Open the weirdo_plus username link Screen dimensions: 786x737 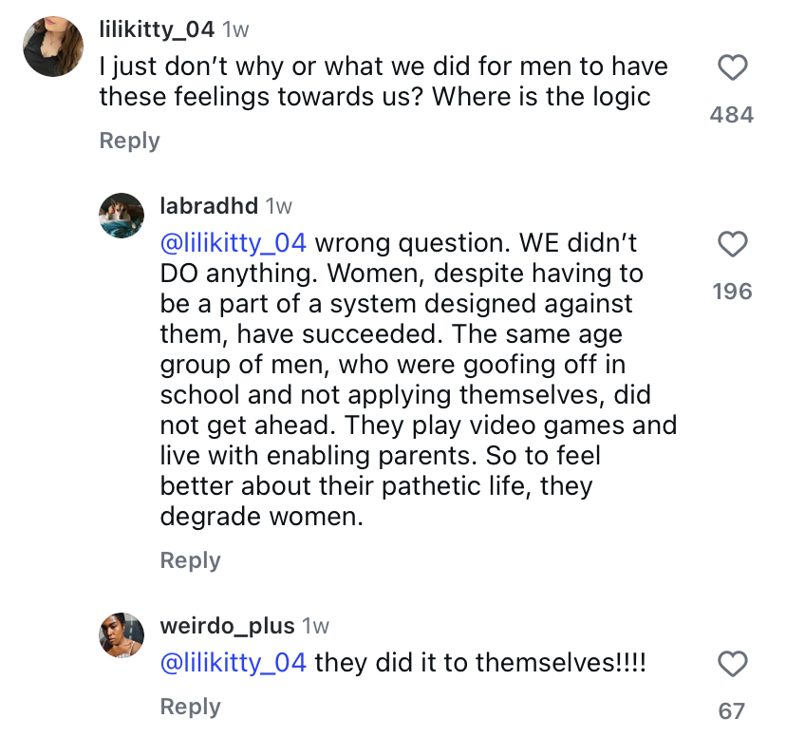pyautogui.click(x=226, y=626)
